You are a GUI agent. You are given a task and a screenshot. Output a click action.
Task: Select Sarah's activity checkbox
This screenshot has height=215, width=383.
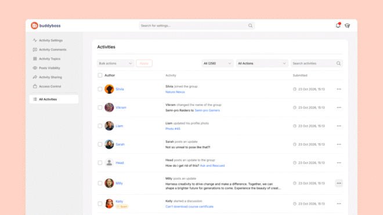(100, 144)
